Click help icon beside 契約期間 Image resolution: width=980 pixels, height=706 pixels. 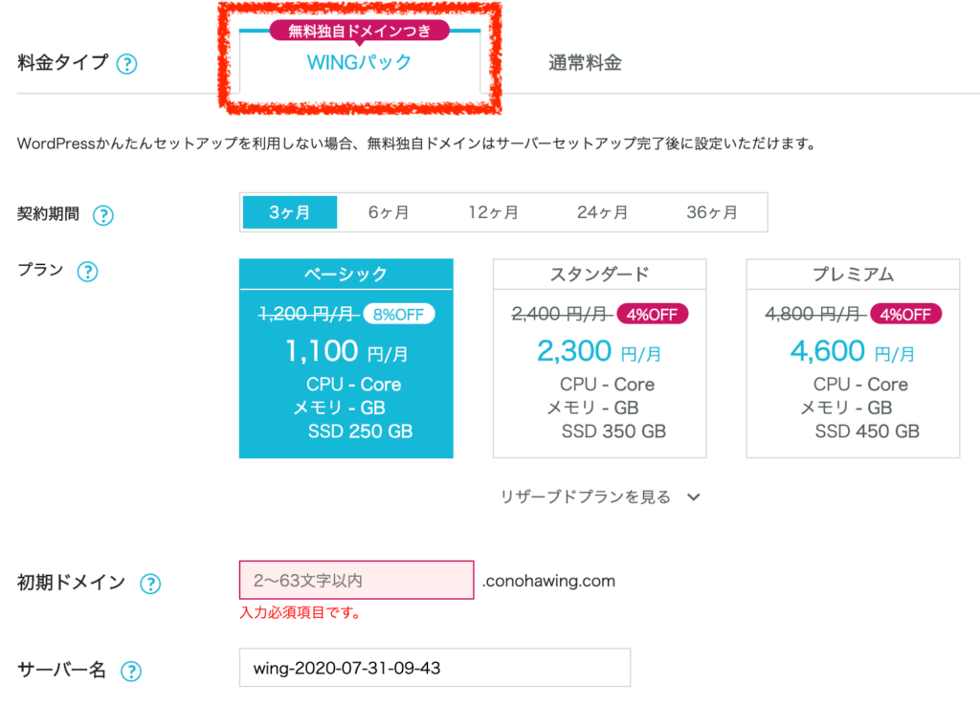102,215
